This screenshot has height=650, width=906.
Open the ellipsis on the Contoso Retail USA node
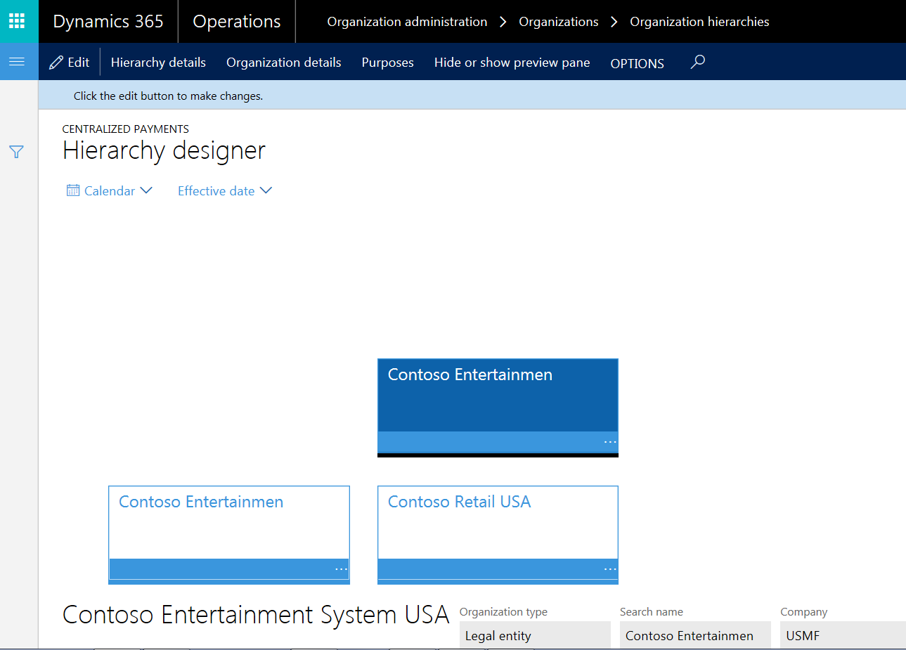tap(609, 568)
